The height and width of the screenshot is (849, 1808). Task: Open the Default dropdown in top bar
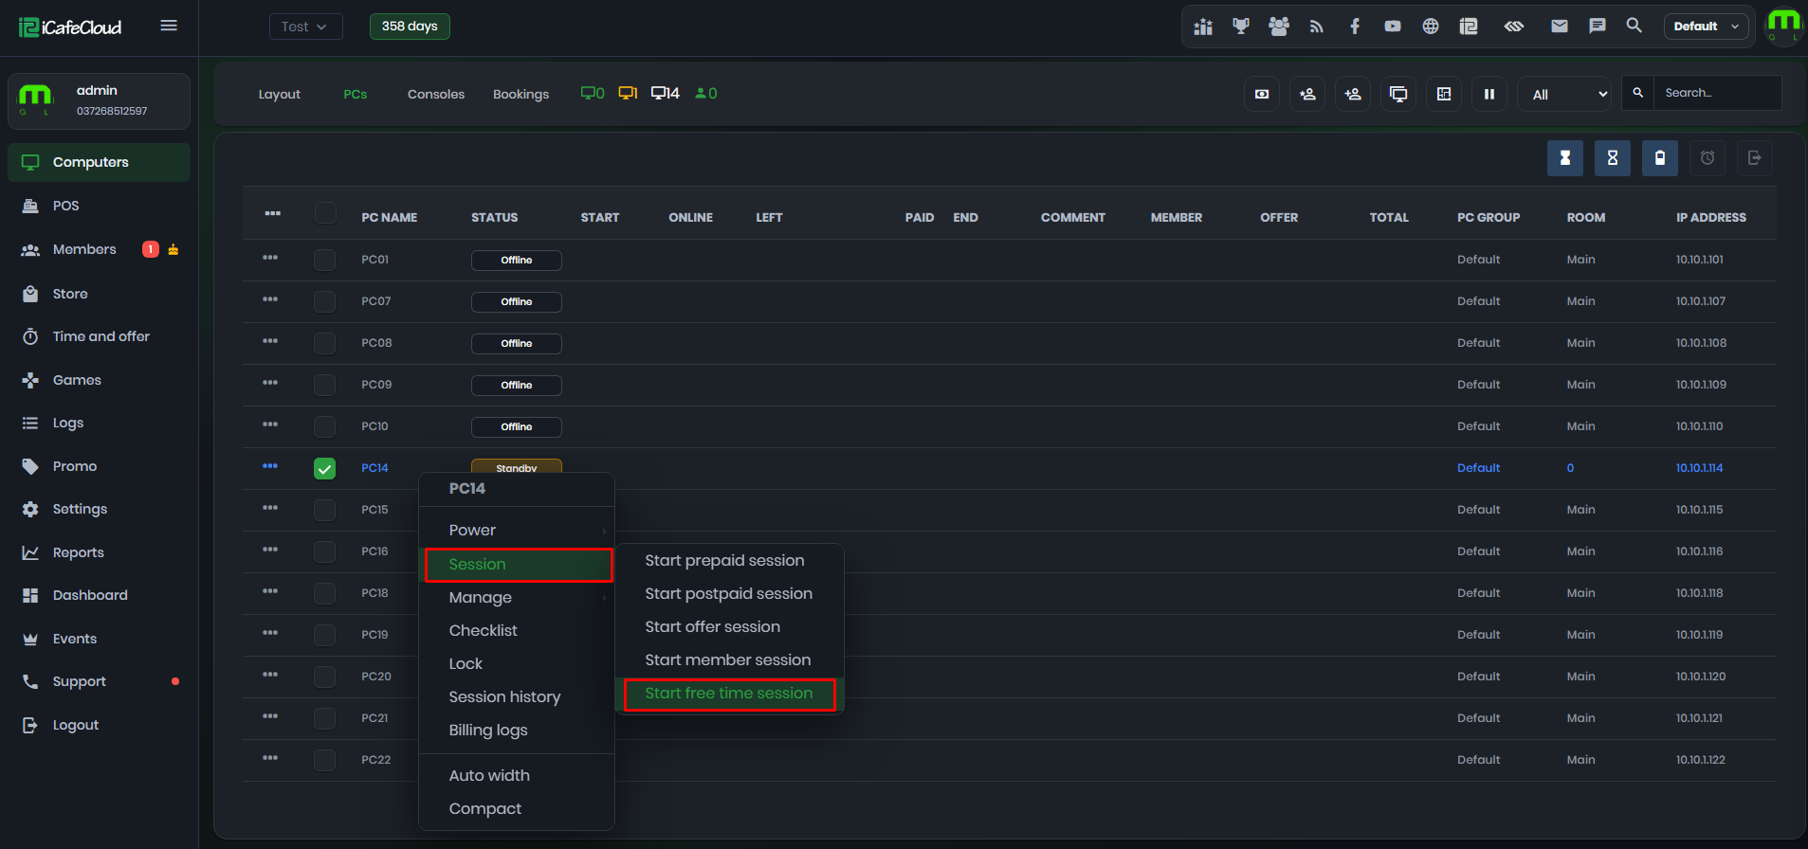tap(1706, 27)
